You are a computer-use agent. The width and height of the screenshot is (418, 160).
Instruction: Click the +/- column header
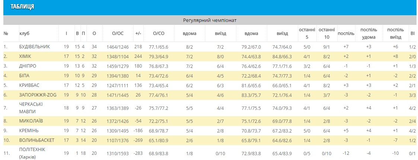(138, 33)
